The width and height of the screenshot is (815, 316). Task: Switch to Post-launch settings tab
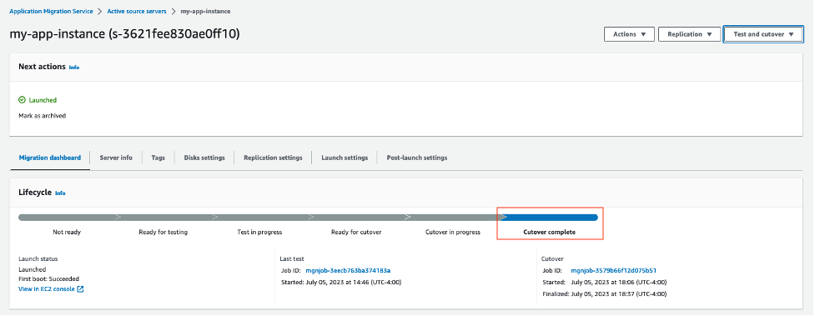[x=417, y=158]
